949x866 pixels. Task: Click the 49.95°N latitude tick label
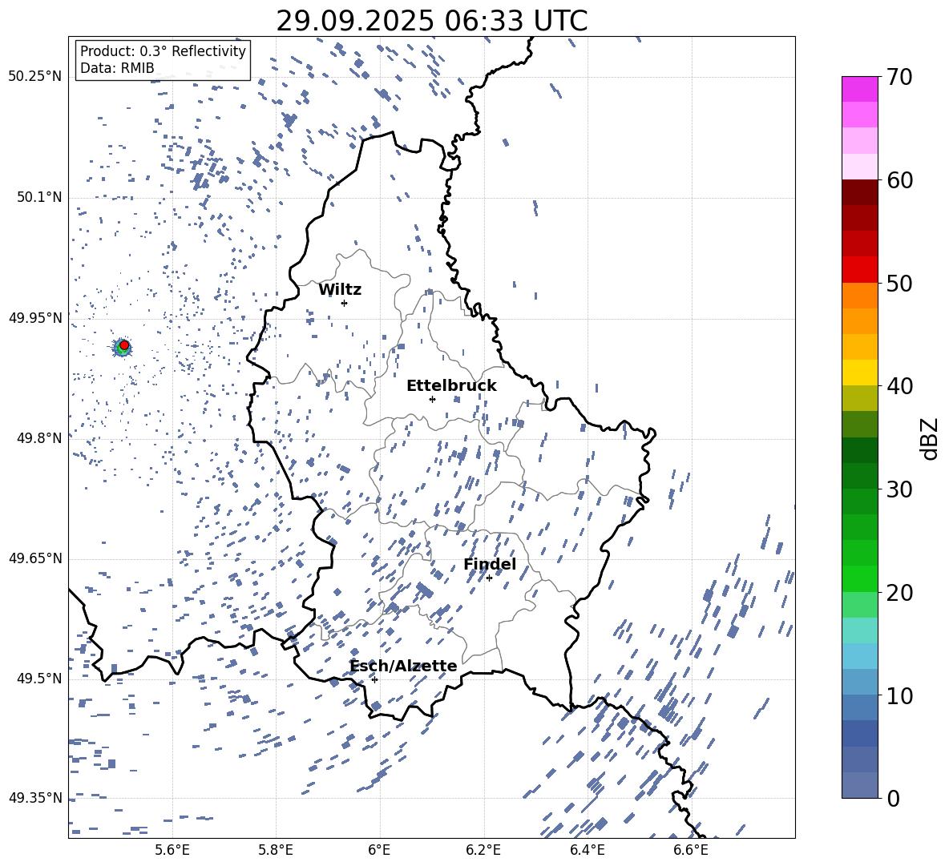point(35,317)
